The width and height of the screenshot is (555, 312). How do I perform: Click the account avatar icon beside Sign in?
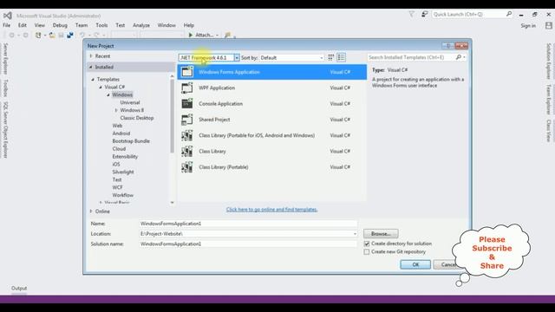548,25
